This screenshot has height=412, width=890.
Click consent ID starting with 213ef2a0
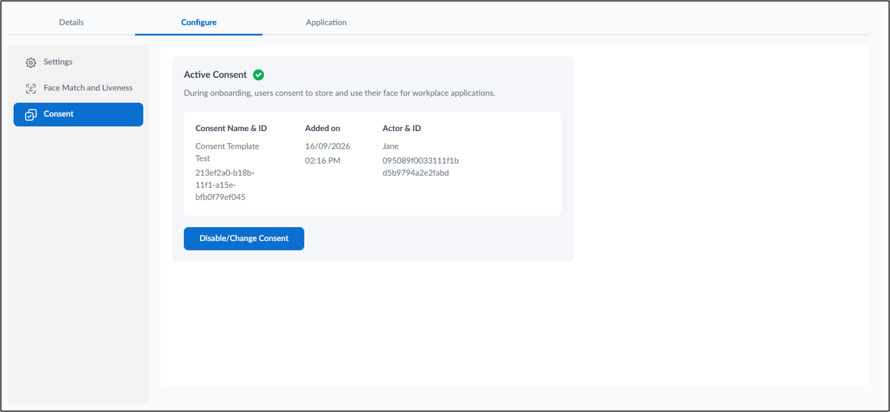[225, 185]
